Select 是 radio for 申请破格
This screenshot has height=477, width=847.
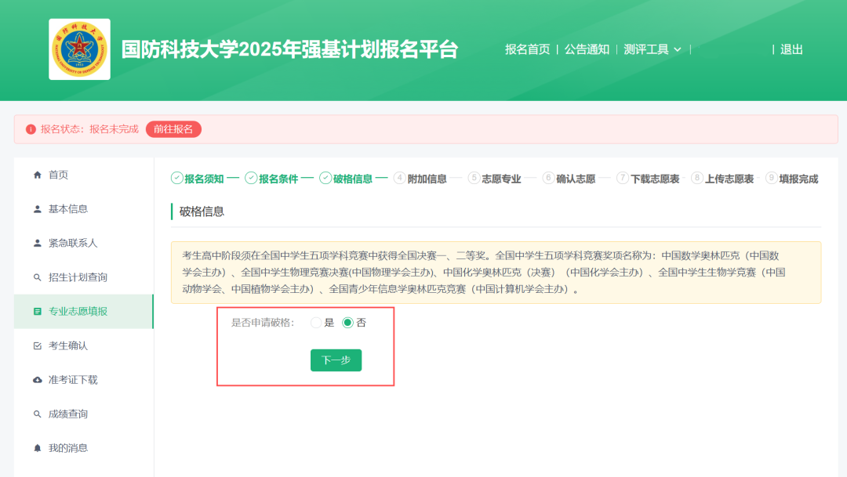pos(316,323)
